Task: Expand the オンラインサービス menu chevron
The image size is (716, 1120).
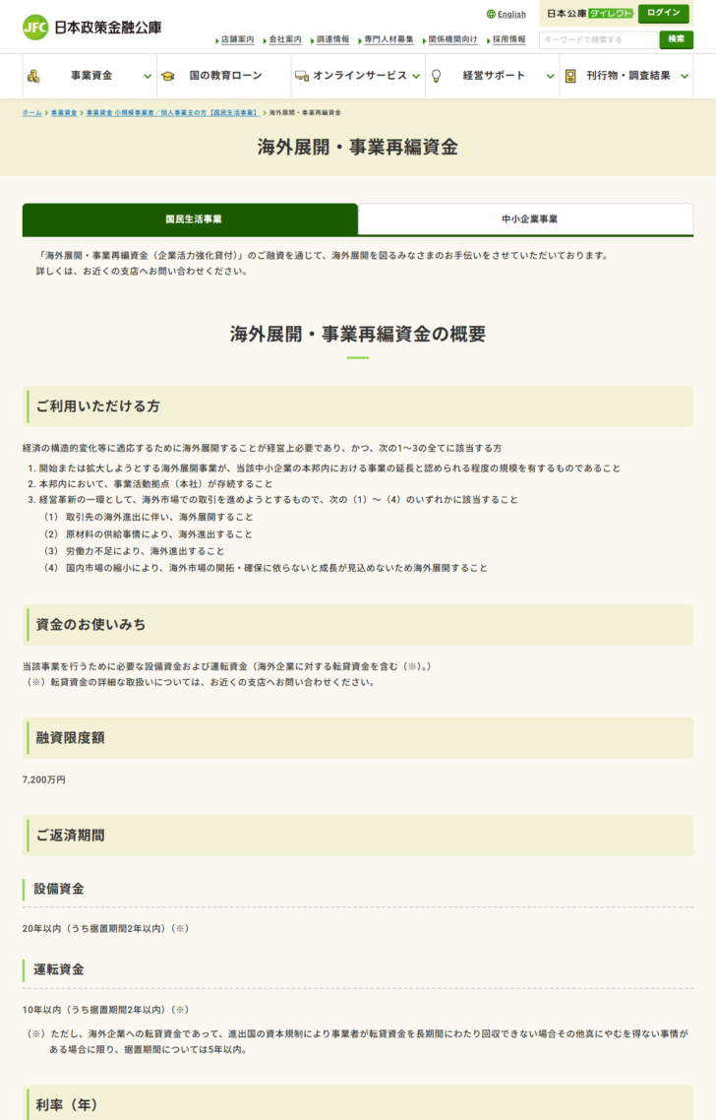Action: (x=416, y=77)
